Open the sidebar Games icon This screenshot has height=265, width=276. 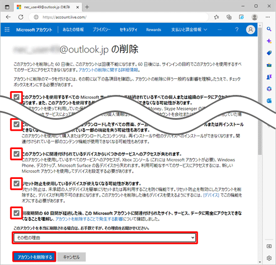click(269, 77)
